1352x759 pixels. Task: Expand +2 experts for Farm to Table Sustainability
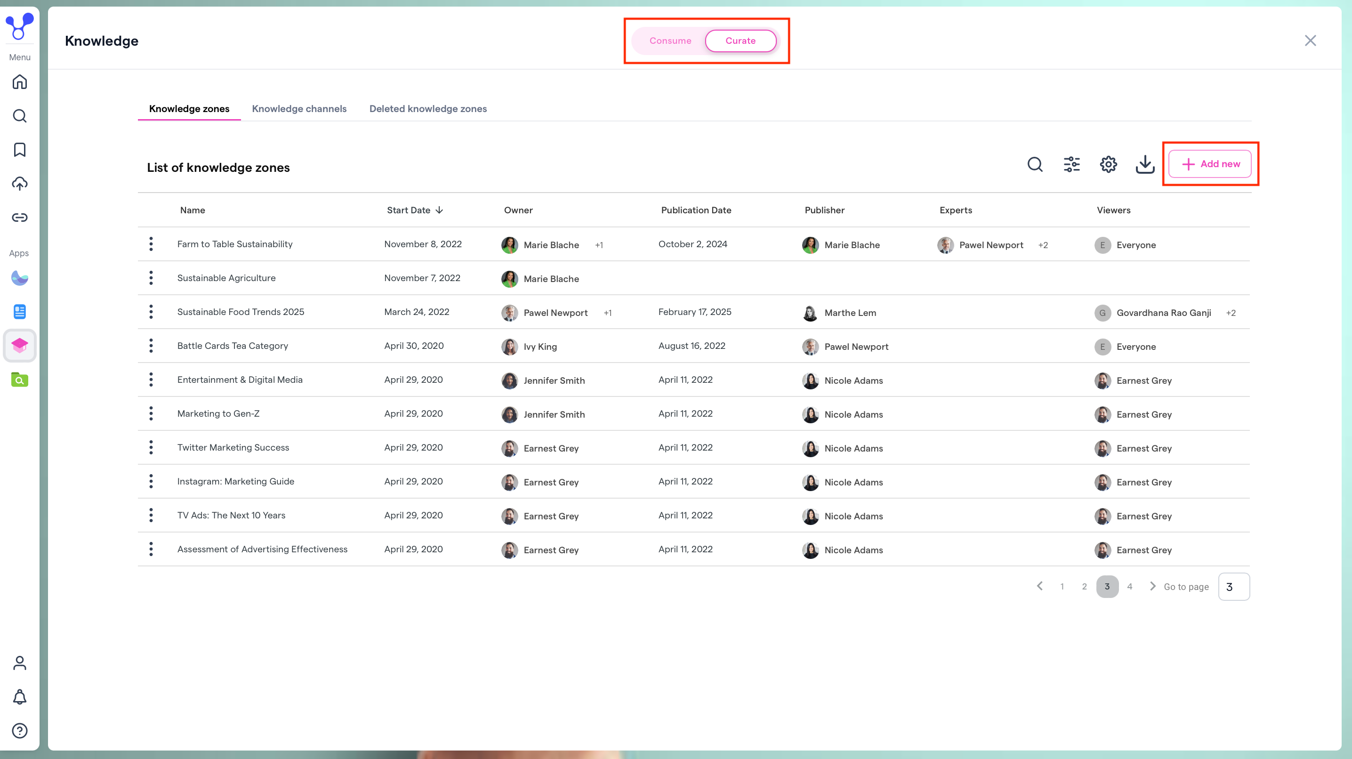coord(1043,245)
